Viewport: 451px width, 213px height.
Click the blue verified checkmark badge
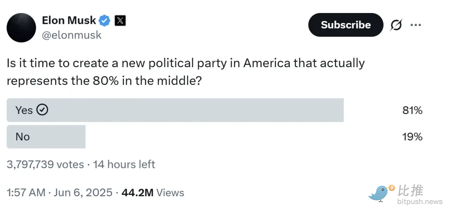pyautogui.click(x=105, y=20)
